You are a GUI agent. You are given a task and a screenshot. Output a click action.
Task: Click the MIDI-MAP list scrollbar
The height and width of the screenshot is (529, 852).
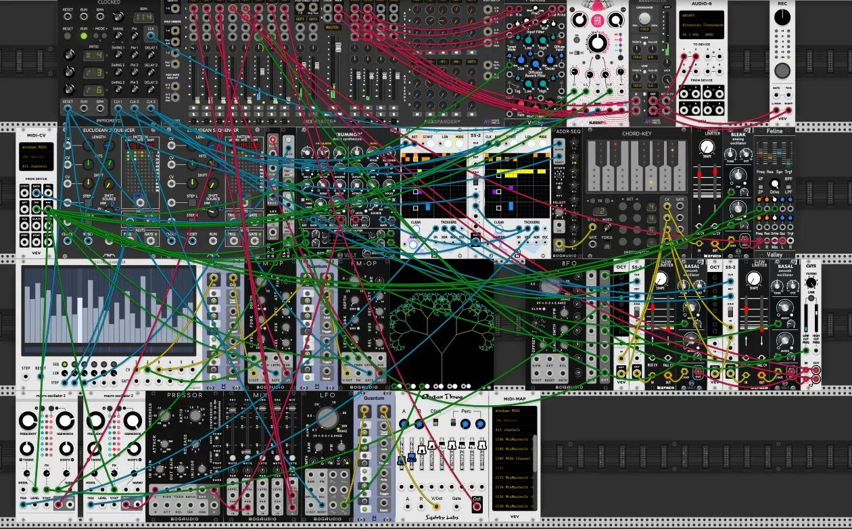536,453
